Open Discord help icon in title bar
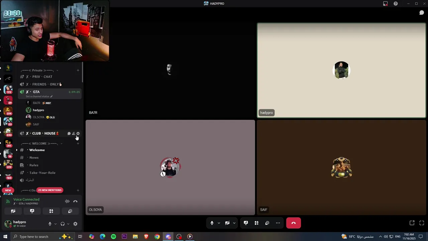The height and width of the screenshot is (241, 428). (x=396, y=4)
